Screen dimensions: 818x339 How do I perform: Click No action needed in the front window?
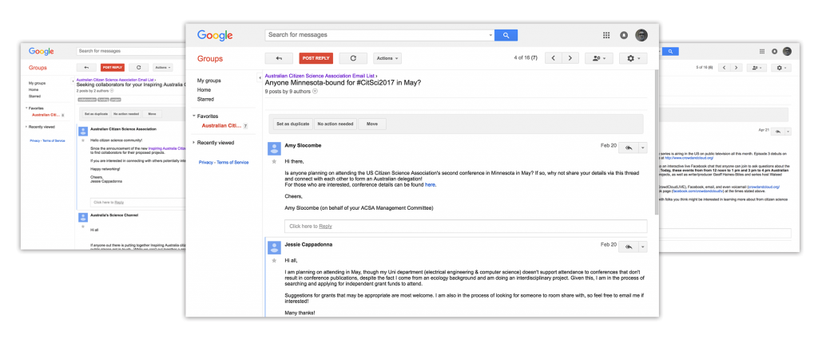click(336, 124)
